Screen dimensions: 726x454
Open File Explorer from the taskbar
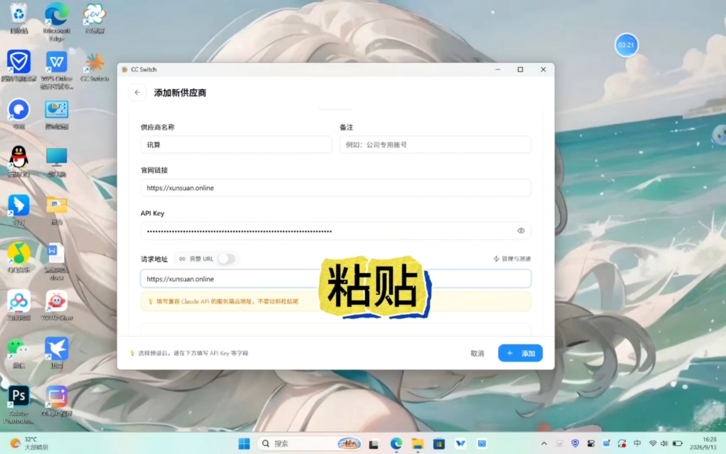pos(417,443)
